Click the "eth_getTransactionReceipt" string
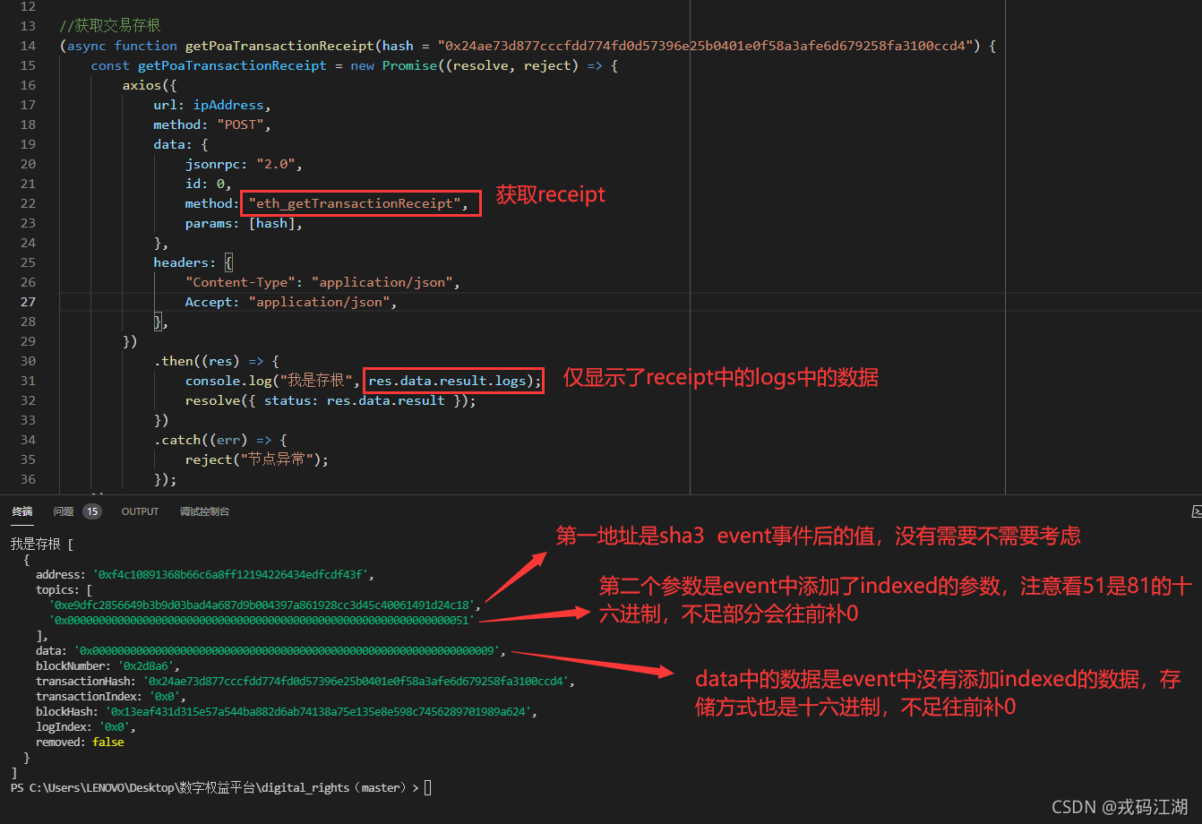Viewport: 1202px width, 824px height. (x=356, y=203)
